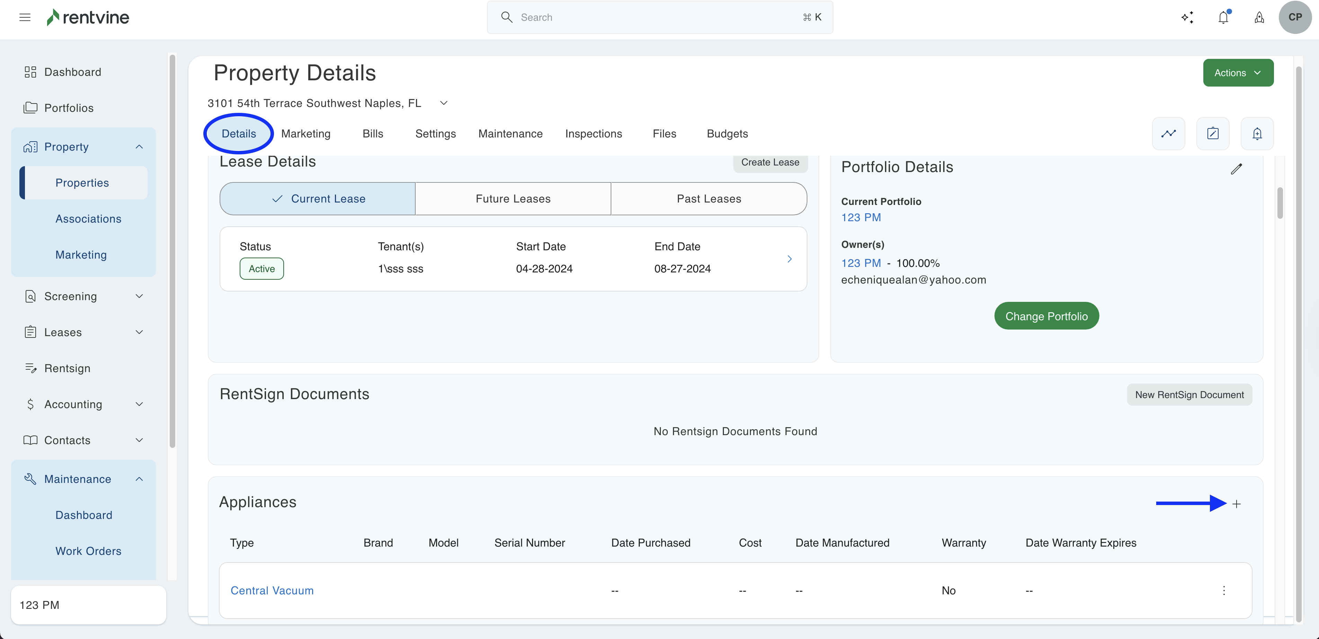This screenshot has width=1319, height=639.
Task: Open the Actions dropdown button
Action: [x=1238, y=73]
